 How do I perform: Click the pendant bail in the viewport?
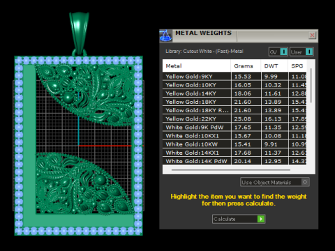79,33
